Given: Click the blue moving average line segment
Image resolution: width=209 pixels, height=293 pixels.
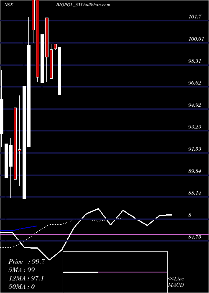Looking at the screenshot, I should (19, 229).
